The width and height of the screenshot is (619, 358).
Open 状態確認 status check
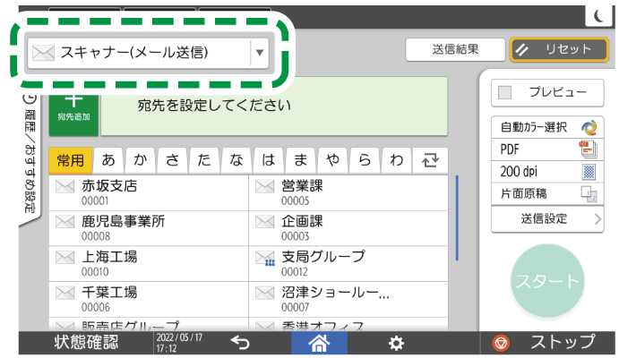pos(86,342)
